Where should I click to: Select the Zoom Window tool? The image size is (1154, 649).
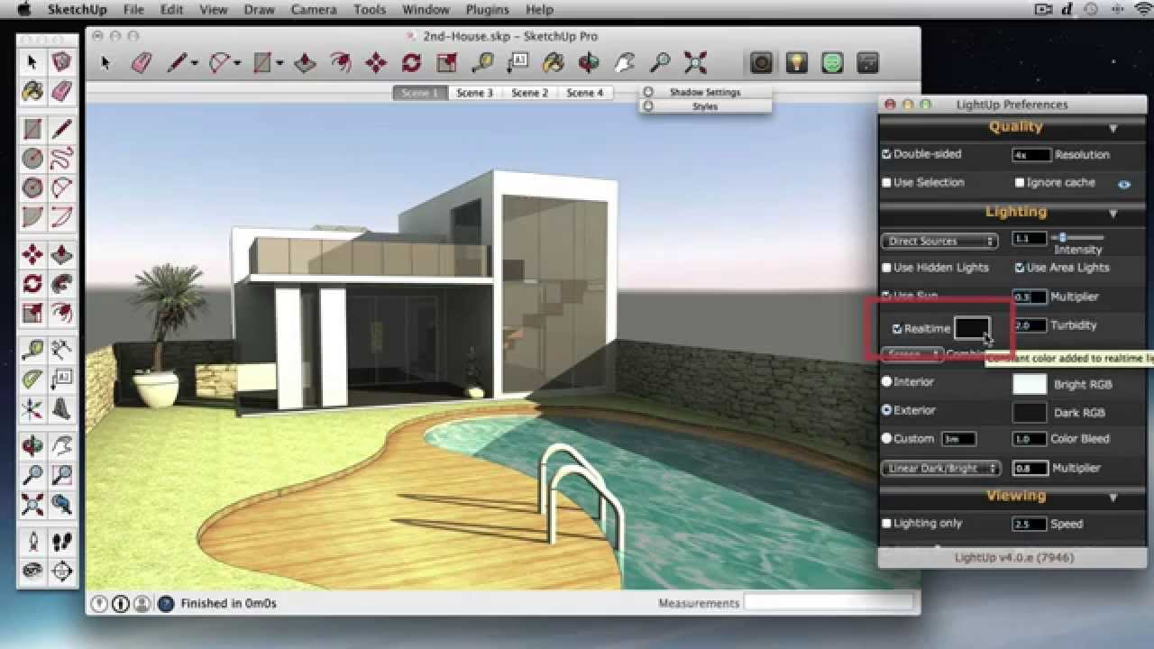coord(61,473)
